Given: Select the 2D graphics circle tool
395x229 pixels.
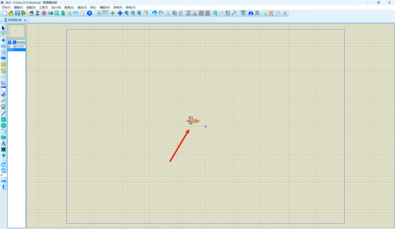Looking at the screenshot, I should click(x=3, y=125).
